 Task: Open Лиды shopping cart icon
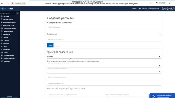pyautogui.click(x=2, y=46)
